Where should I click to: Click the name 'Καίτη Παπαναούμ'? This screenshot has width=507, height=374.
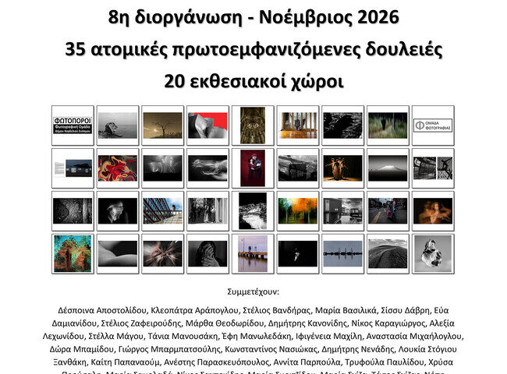pos(125,362)
